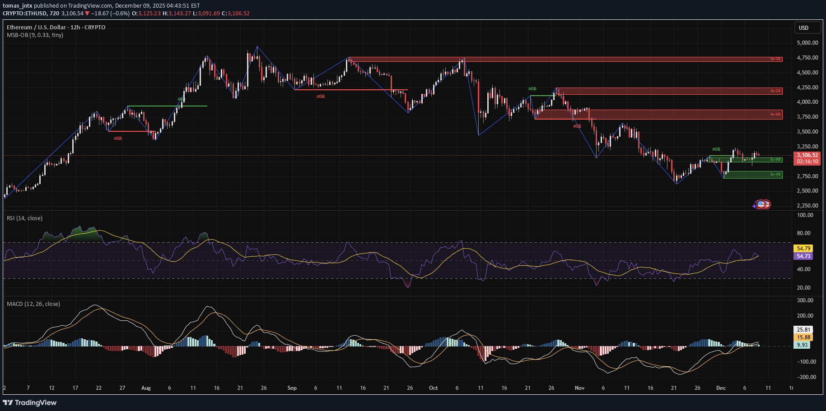Select the RSI (14, close) indicator legend
826x411 pixels.
(x=24, y=218)
